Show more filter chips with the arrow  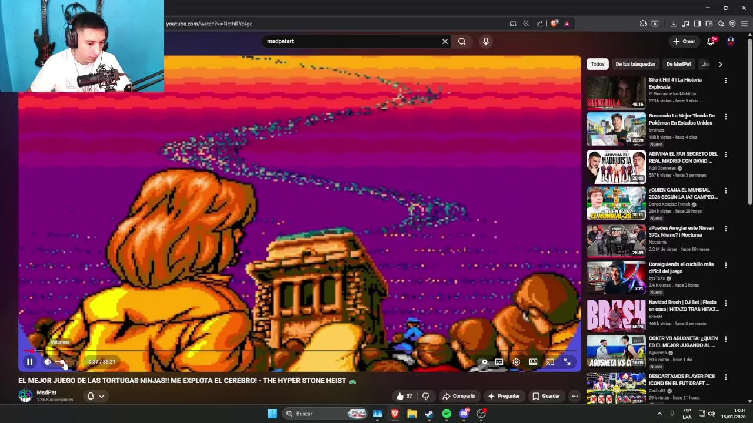(720, 64)
